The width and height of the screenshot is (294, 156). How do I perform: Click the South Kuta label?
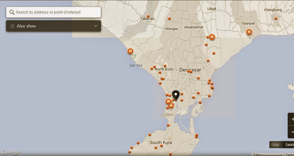(x=161, y=142)
